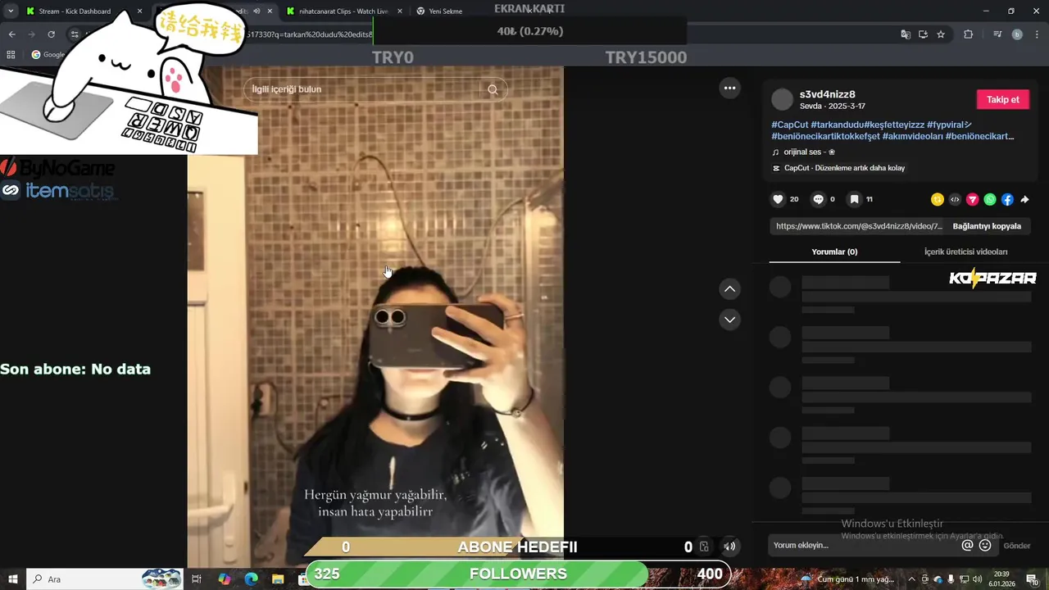Open s3vd4nizz8 username link

click(827, 94)
